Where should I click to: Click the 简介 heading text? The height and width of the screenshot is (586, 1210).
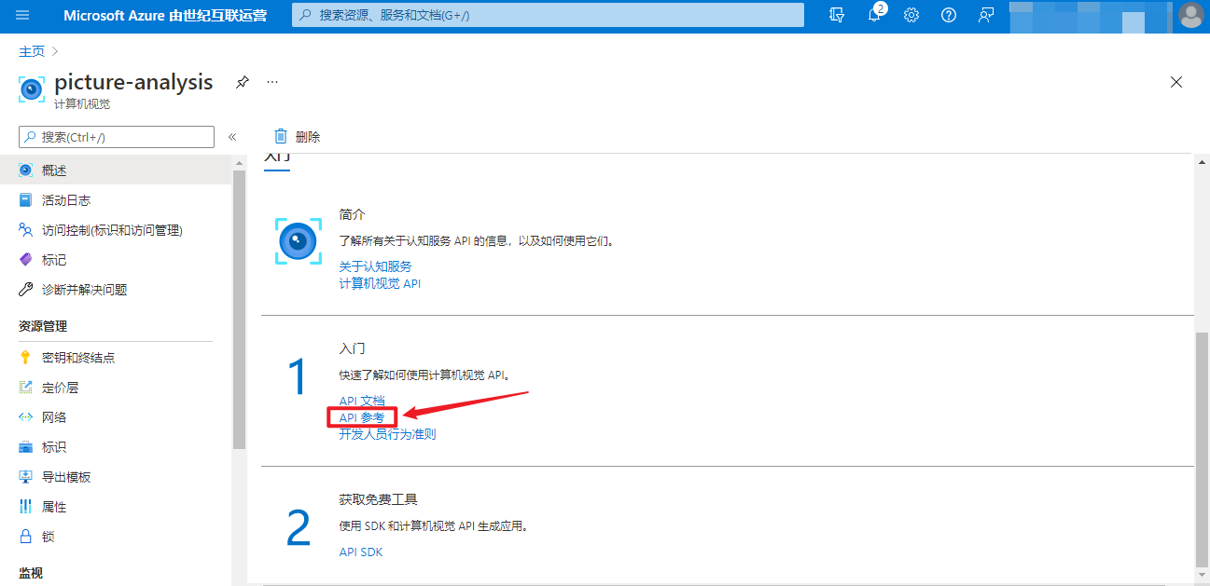tap(353, 214)
